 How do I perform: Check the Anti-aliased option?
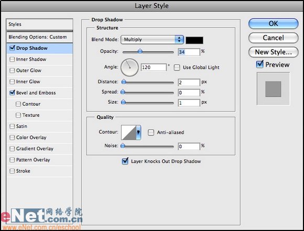[151, 133]
